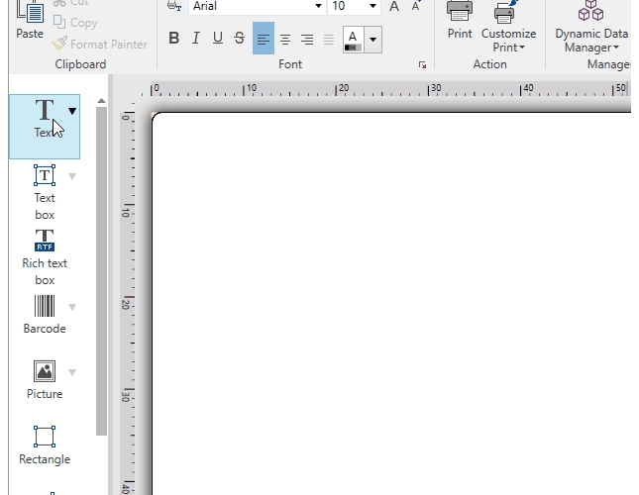Click the Print icon

(x=460, y=19)
